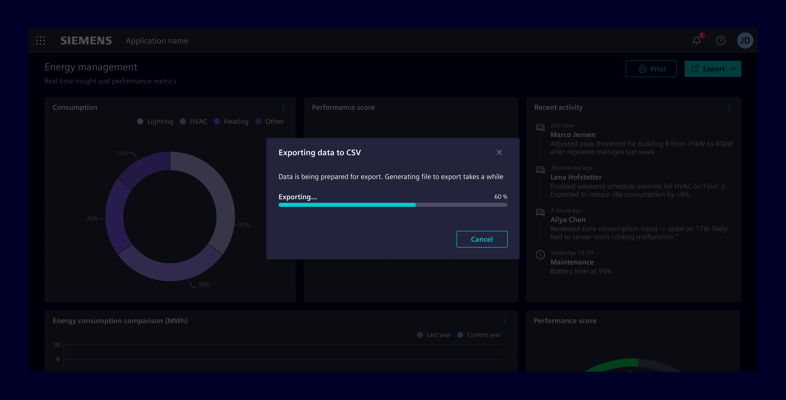Open the app launcher grid icon

pyautogui.click(x=41, y=40)
